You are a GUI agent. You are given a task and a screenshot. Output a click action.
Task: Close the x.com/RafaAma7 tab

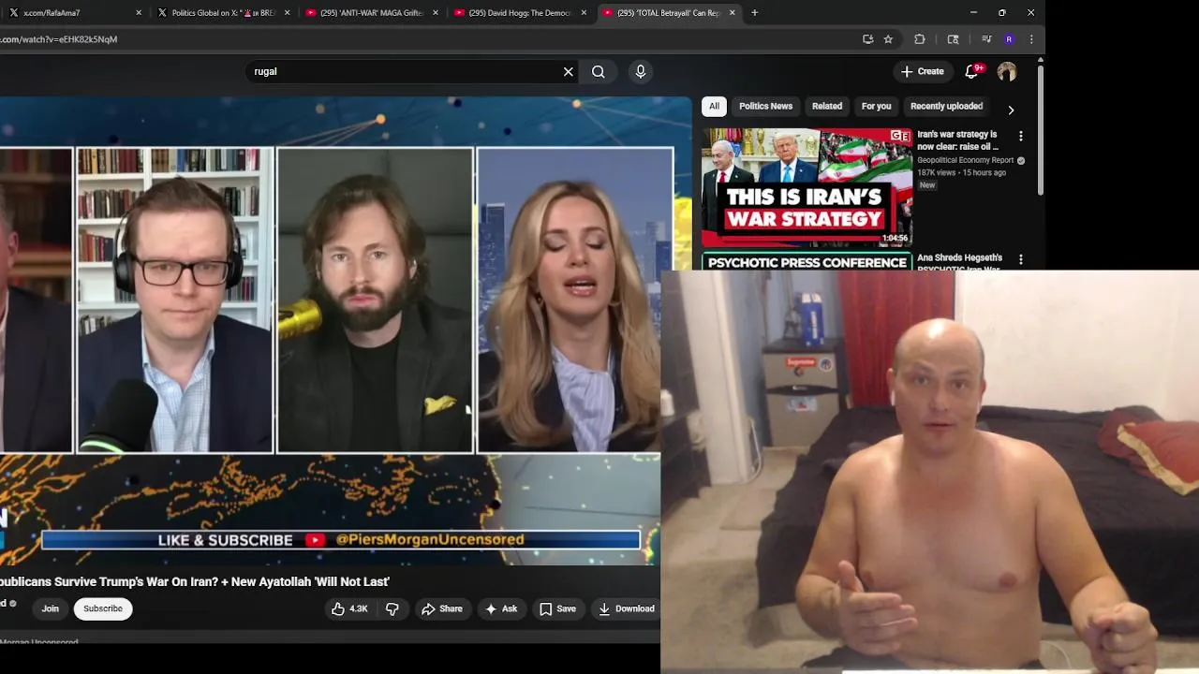click(x=139, y=13)
